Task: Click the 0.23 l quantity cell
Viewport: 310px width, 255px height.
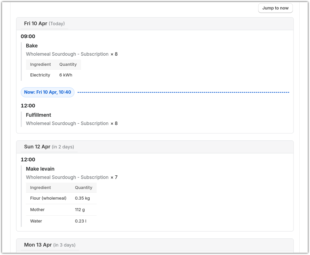Action: pos(83,221)
